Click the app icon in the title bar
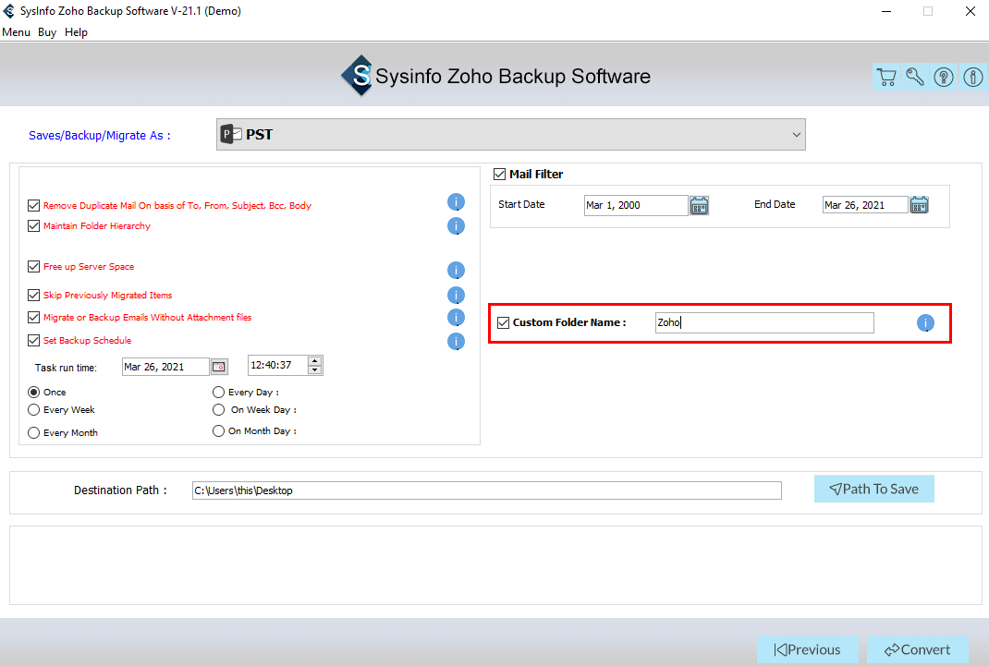The width and height of the screenshot is (989, 666). 9,11
